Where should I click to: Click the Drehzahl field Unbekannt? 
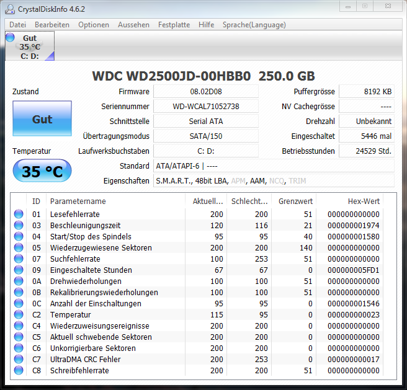(x=367, y=121)
